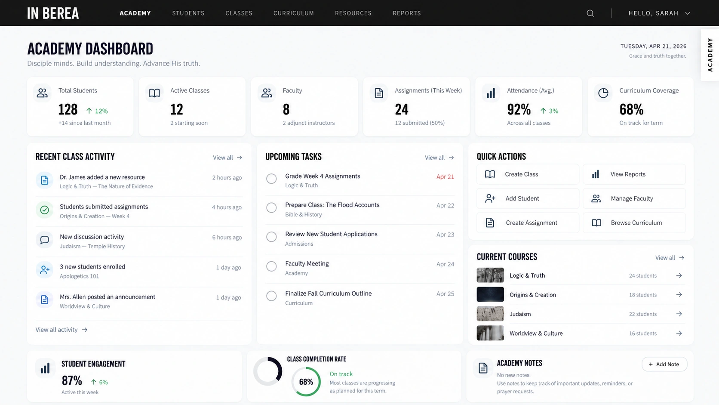
Task: Open View all in Current Courses
Action: [670, 258]
